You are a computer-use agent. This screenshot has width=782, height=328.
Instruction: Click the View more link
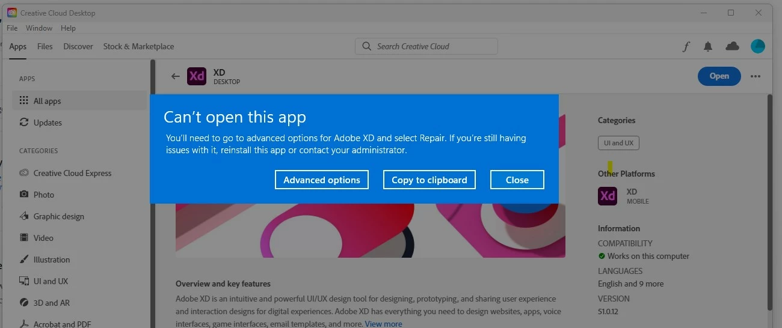pos(383,324)
